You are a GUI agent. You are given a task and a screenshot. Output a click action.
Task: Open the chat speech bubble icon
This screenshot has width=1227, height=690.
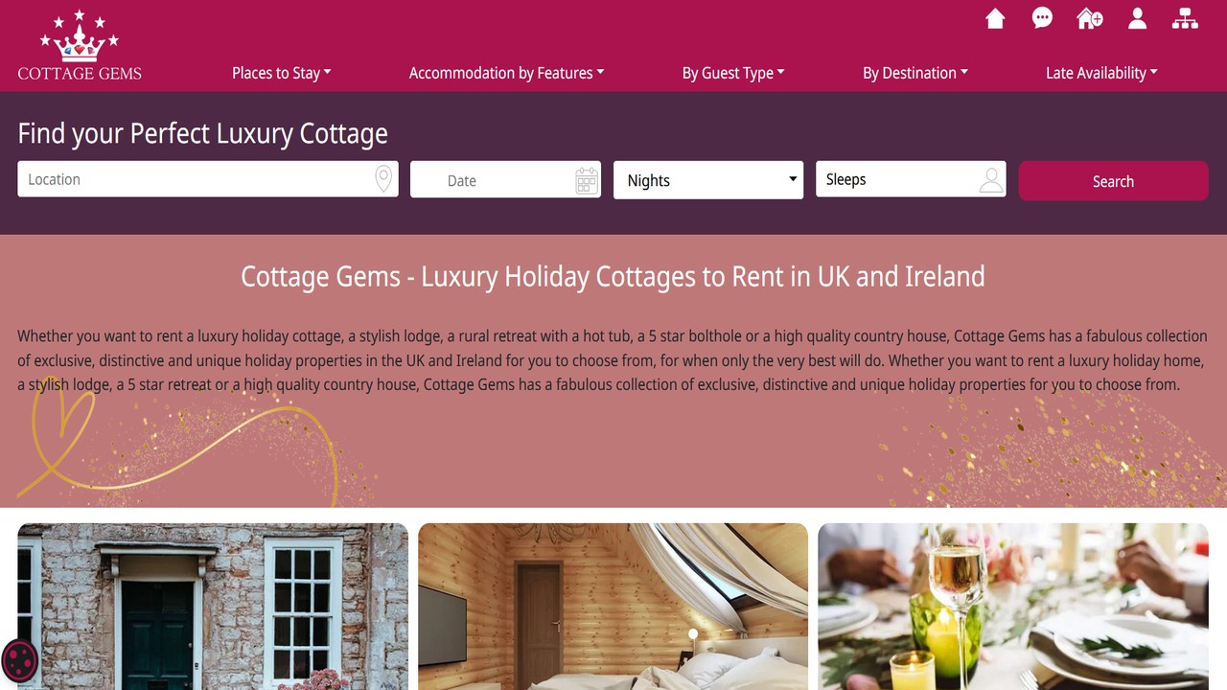tap(1042, 18)
